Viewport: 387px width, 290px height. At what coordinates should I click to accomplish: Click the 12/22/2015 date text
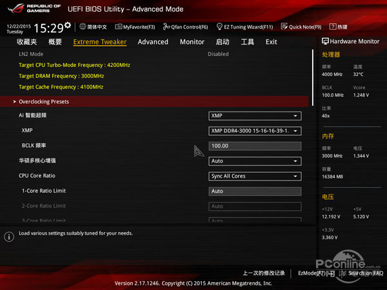click(19, 26)
